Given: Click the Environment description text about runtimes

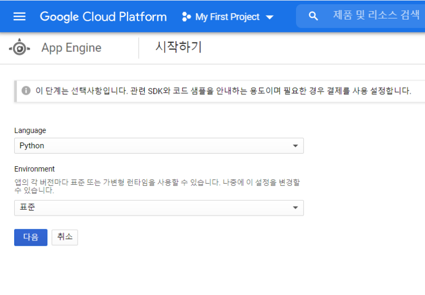Looking at the screenshot, I should (x=157, y=186).
